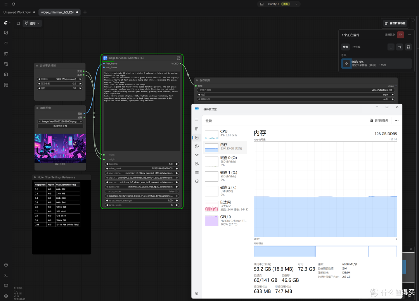This screenshot has height=301, width=419.
Task: Open the ComfyUI logo menu in sidebar
Action: pos(6,23)
